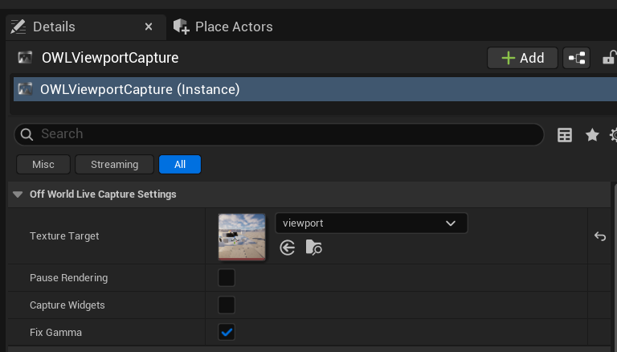
Task: Click the Pause Rendering label
Action: click(x=69, y=277)
